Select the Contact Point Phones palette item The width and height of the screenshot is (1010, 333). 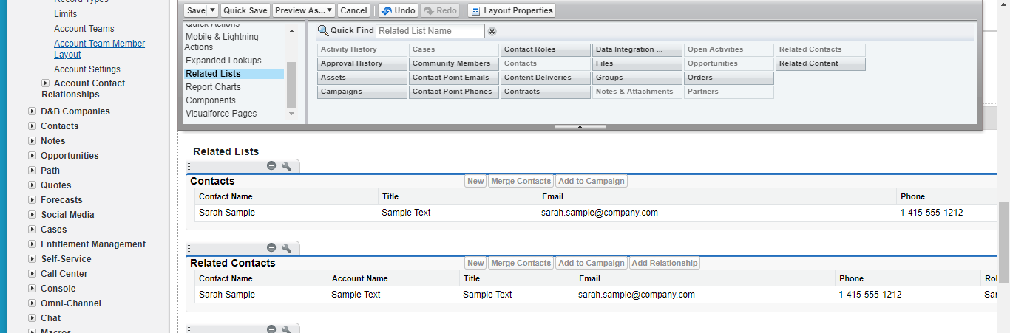click(454, 92)
